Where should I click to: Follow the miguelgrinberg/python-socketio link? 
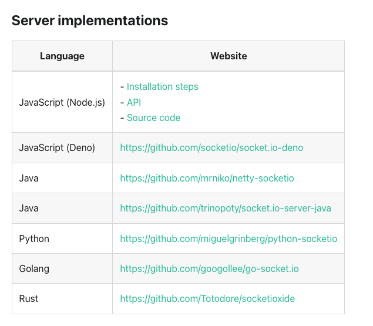pos(228,238)
